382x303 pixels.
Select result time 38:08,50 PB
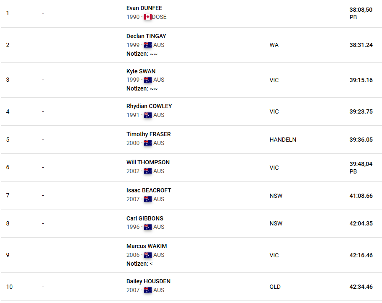[361, 13]
